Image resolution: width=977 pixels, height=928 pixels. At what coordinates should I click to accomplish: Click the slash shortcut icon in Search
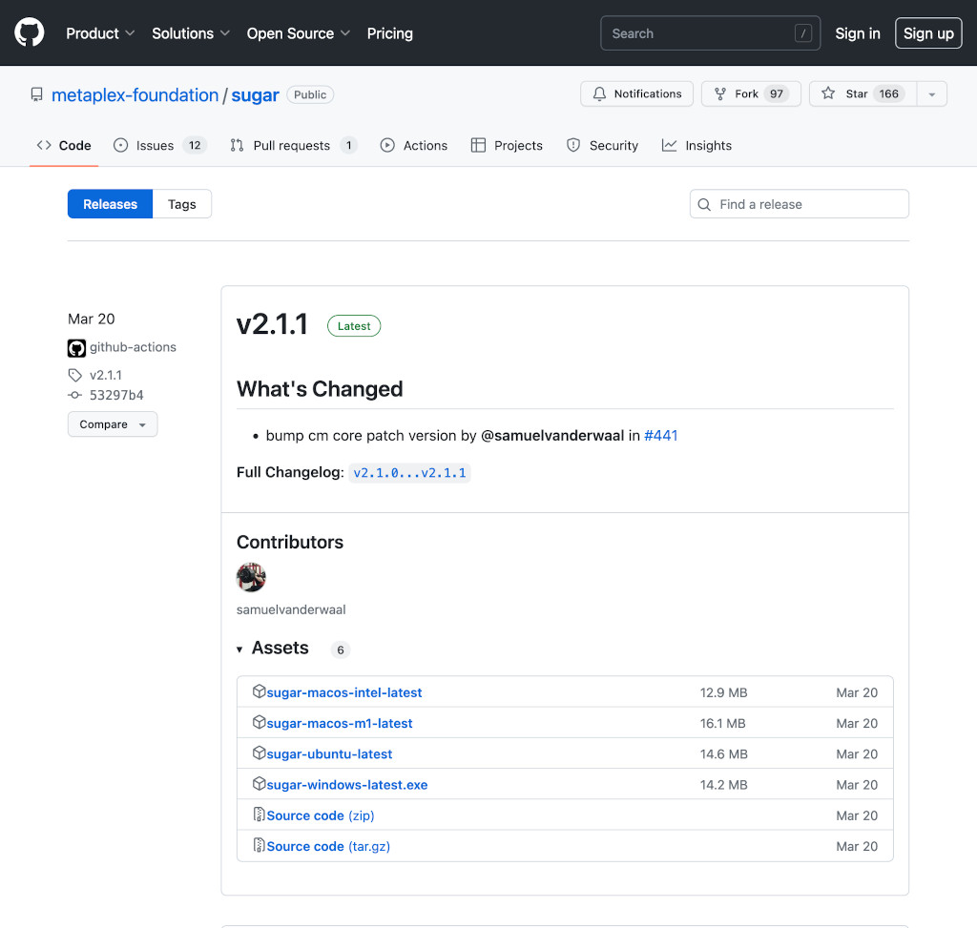click(803, 33)
